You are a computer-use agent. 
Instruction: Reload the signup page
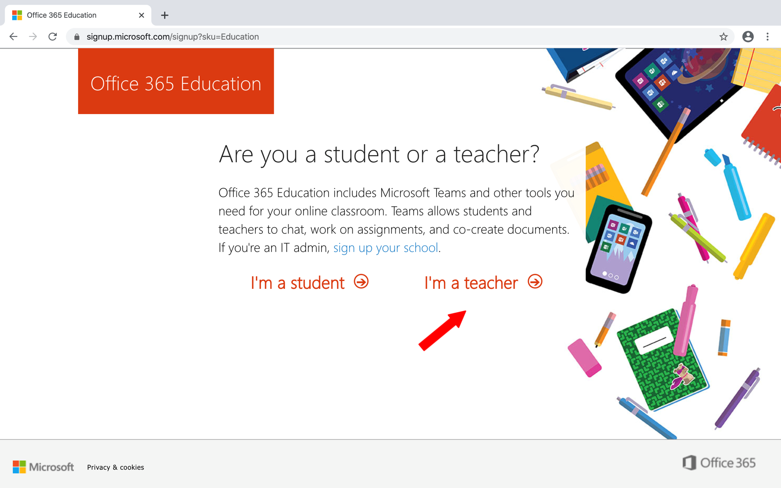pos(53,37)
